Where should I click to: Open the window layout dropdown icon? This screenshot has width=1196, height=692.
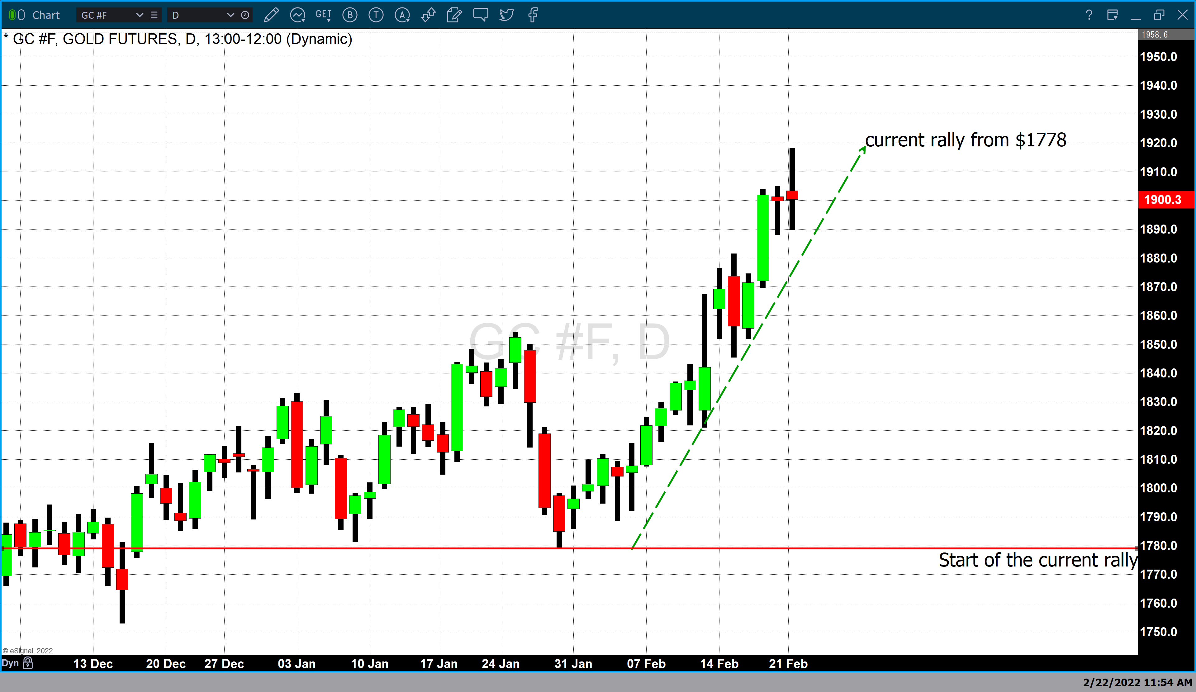[1112, 15]
